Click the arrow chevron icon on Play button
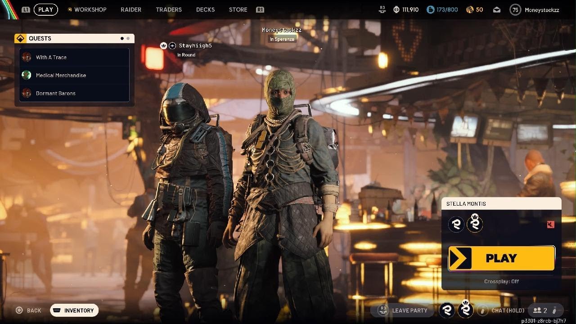 click(x=460, y=258)
